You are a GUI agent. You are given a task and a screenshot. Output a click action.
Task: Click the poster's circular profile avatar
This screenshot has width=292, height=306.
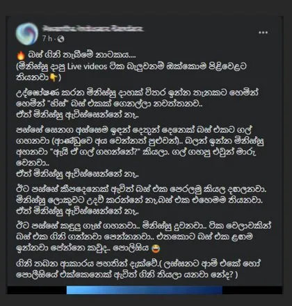coord(27,33)
